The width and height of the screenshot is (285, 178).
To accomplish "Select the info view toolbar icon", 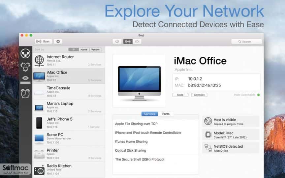I will tap(117, 42).
